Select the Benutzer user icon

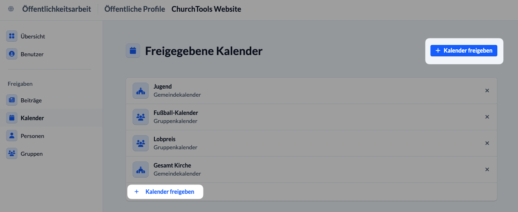(x=12, y=54)
